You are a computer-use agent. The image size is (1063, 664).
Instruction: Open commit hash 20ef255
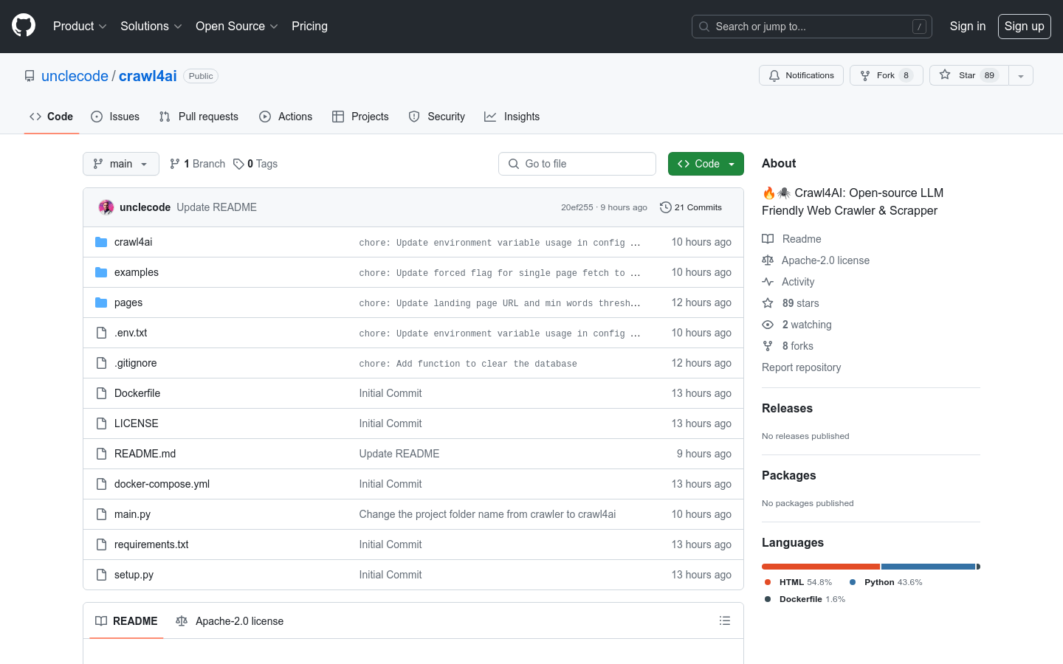tap(577, 207)
